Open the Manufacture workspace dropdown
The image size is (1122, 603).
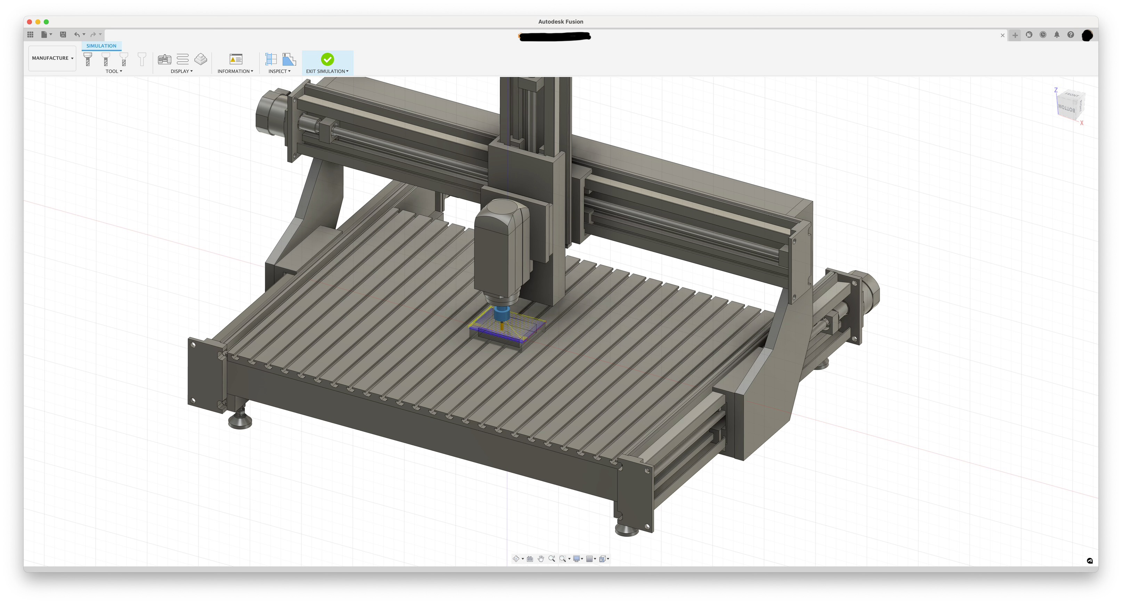pos(52,58)
